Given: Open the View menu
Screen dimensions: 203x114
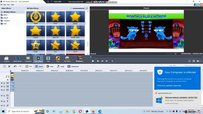Looking at the screenshot, I should (9, 5).
